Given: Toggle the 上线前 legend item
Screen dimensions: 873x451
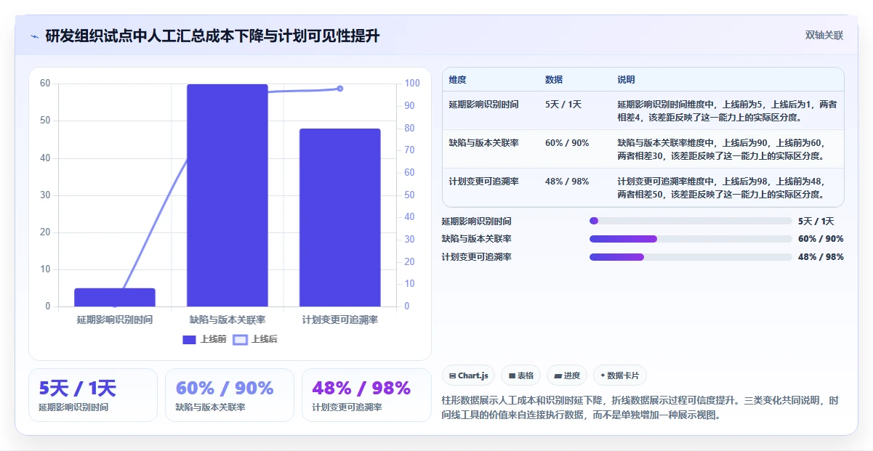Looking at the screenshot, I should click(205, 339).
